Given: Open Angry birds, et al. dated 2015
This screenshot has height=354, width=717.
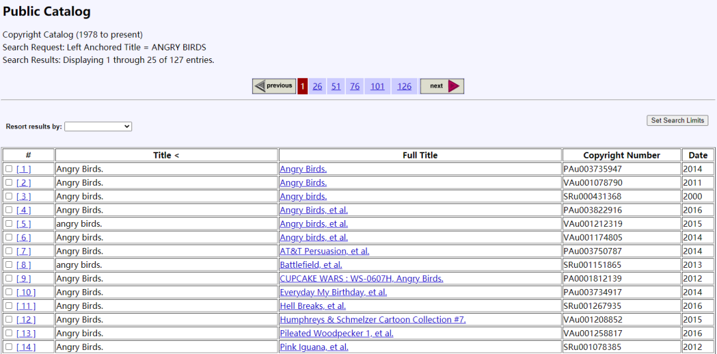Looking at the screenshot, I should pyautogui.click(x=313, y=224).
